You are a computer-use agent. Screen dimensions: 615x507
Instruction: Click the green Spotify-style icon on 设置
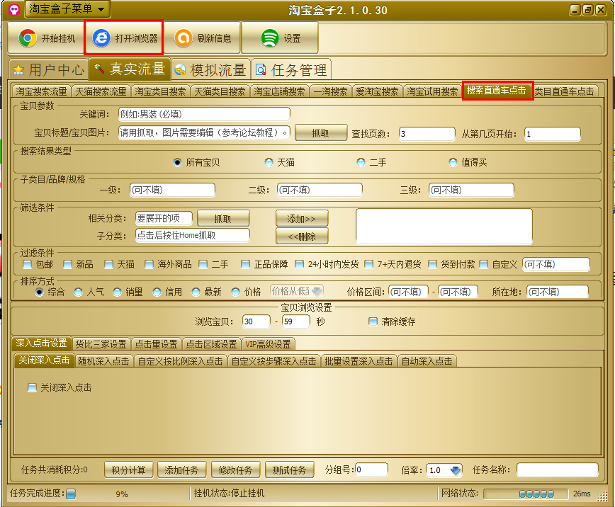[270, 38]
